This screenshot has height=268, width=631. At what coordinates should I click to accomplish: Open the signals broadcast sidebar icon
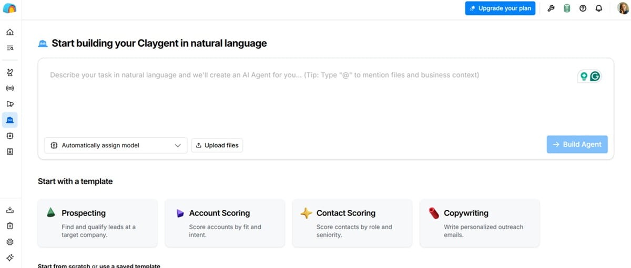(10, 88)
